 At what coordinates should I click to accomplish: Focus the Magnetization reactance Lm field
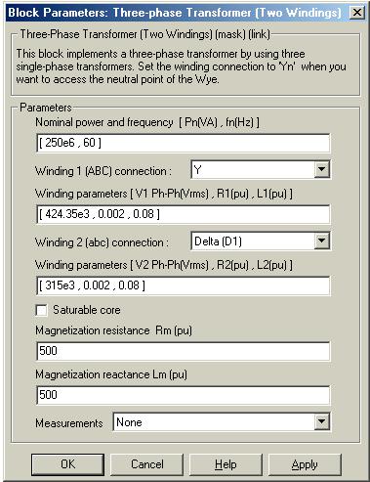(184, 395)
